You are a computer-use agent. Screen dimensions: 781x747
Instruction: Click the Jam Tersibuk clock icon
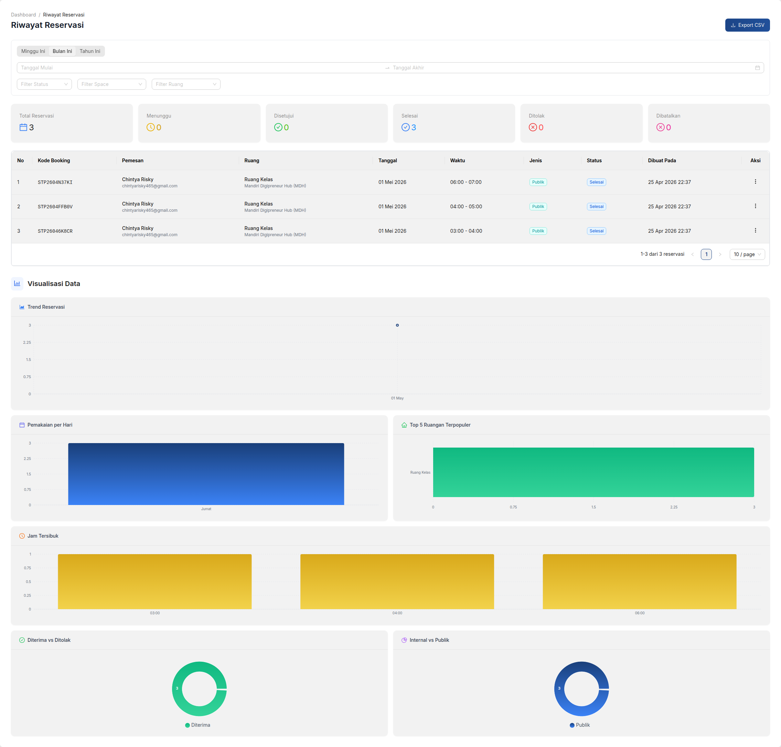(22, 536)
